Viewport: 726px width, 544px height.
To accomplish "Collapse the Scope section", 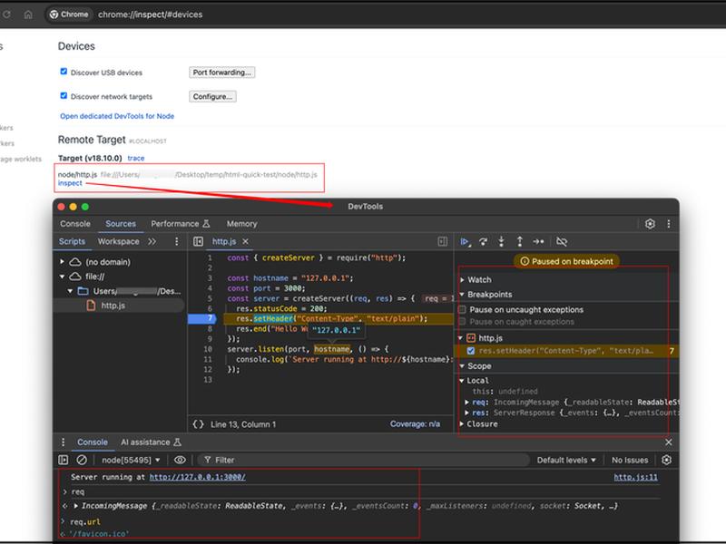I will (462, 366).
